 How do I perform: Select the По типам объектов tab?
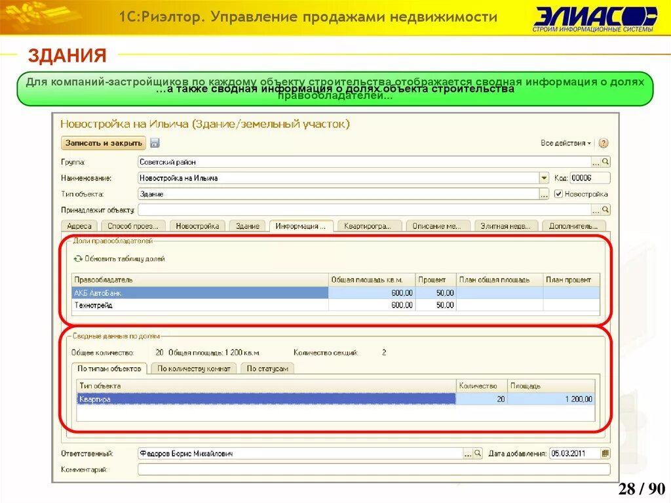point(109,369)
